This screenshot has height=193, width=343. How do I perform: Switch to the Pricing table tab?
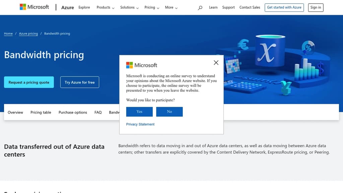pyautogui.click(x=41, y=112)
